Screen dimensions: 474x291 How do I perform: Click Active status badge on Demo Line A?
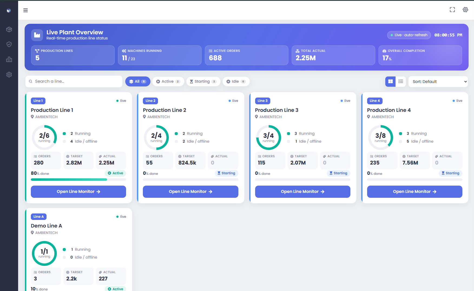coord(115,289)
